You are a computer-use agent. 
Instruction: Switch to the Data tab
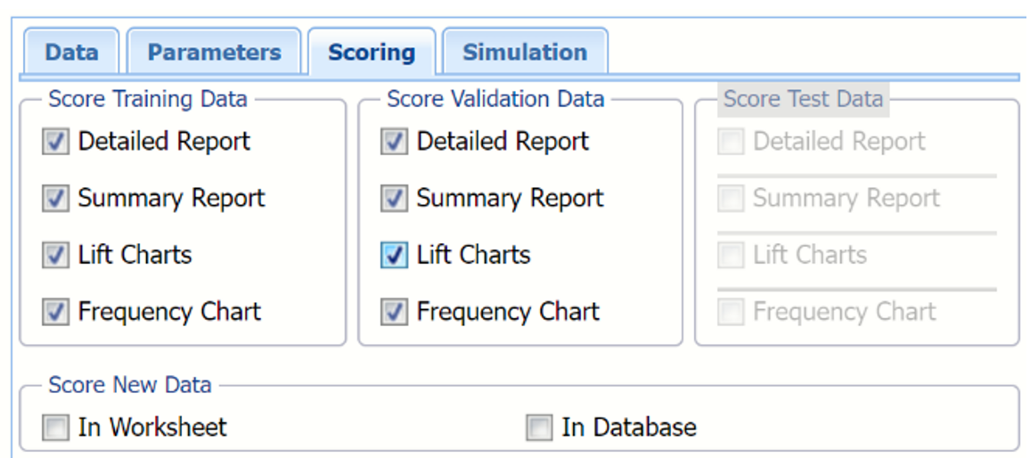(71, 52)
